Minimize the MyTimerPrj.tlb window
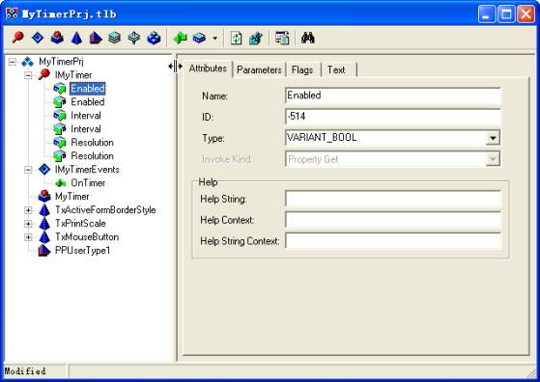 [x=487, y=14]
